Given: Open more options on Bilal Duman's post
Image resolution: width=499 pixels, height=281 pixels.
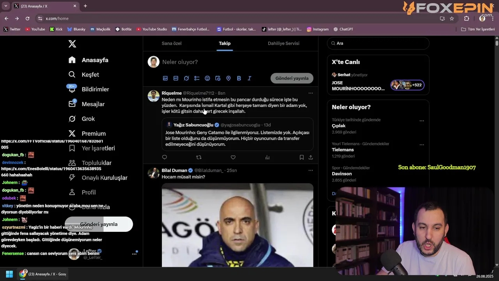Looking at the screenshot, I should (311, 171).
